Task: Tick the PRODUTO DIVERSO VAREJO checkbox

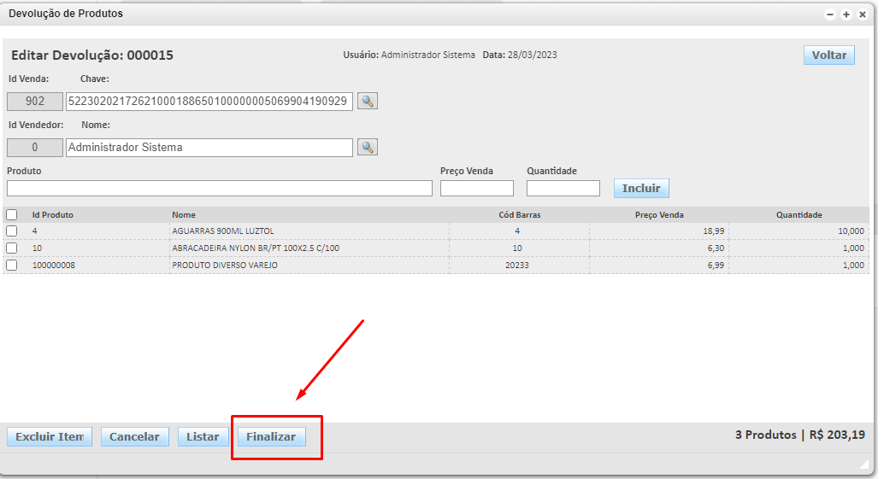Action: [12, 266]
